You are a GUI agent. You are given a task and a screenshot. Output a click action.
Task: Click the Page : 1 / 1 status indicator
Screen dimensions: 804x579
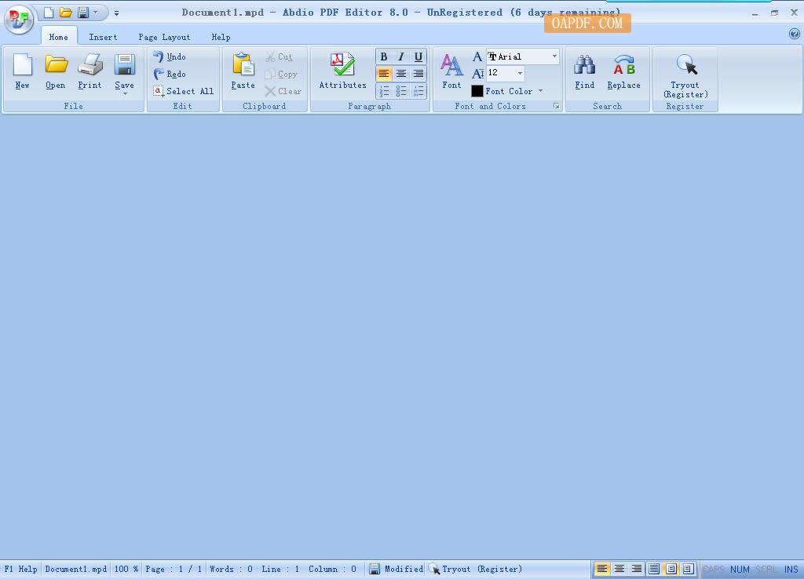point(174,570)
